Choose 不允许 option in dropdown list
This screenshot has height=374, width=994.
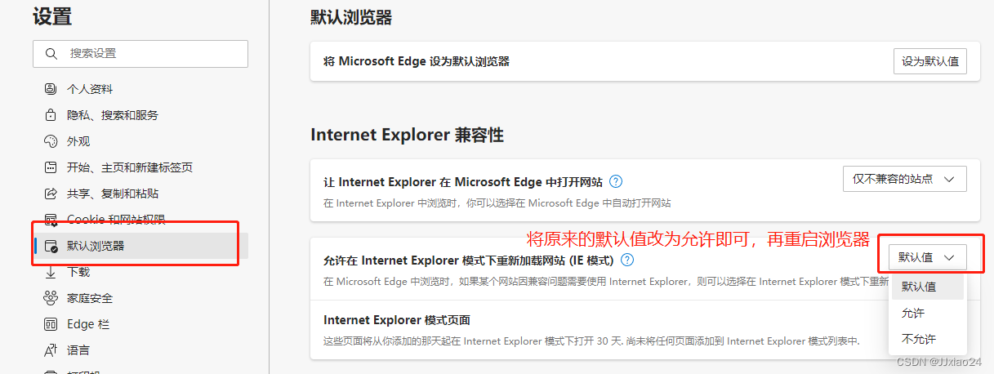pos(927,339)
